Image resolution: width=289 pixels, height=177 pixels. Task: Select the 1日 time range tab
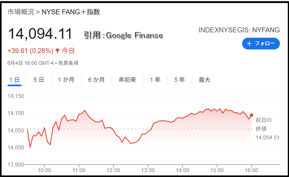[15, 80]
